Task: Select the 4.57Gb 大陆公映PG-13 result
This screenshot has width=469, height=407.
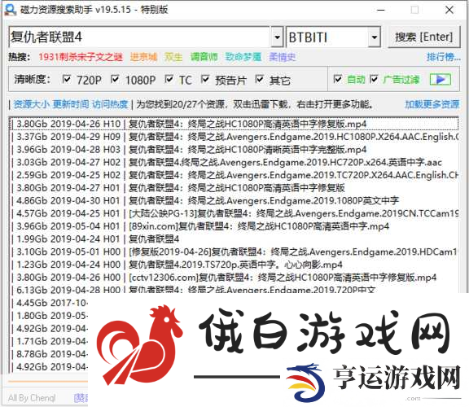Action: [234, 213]
